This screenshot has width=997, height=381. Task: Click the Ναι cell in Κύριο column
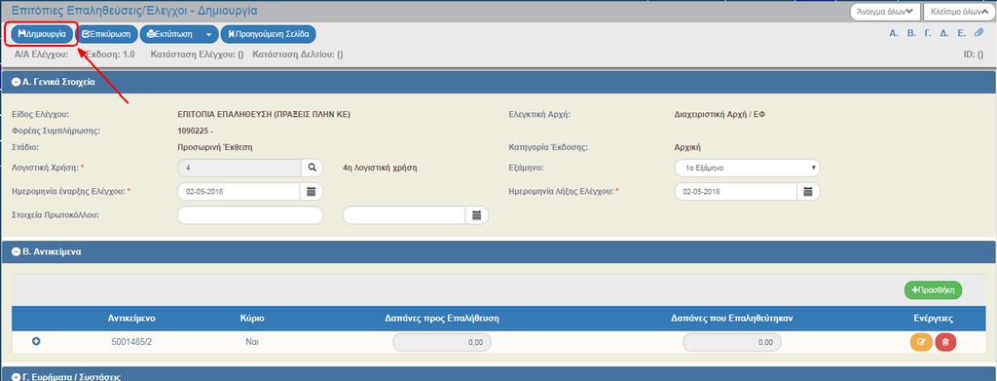coord(252,342)
